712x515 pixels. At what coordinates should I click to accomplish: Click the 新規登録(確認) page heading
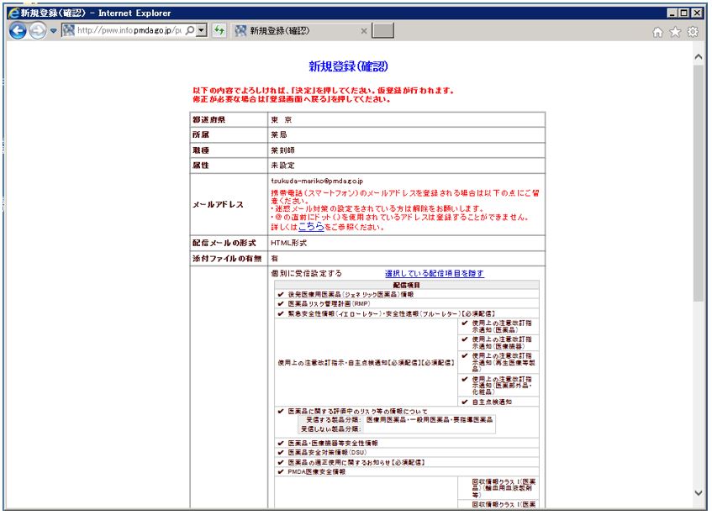(348, 66)
